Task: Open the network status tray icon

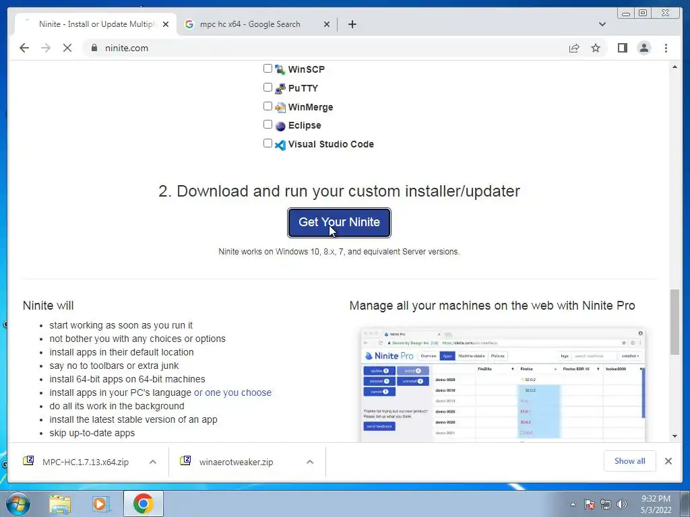Action: (606, 504)
